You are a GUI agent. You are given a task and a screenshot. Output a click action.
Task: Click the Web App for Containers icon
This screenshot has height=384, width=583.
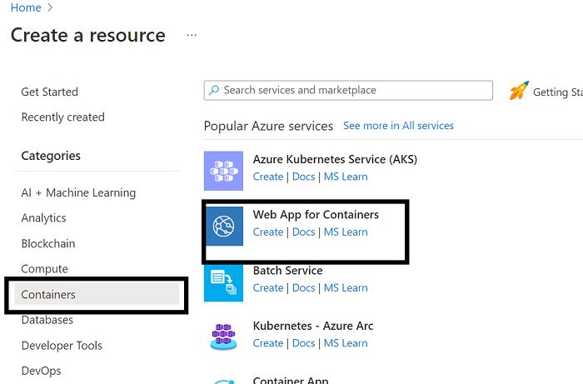[x=224, y=226]
